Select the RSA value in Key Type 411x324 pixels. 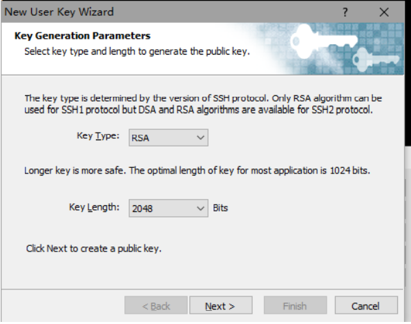tap(140, 138)
